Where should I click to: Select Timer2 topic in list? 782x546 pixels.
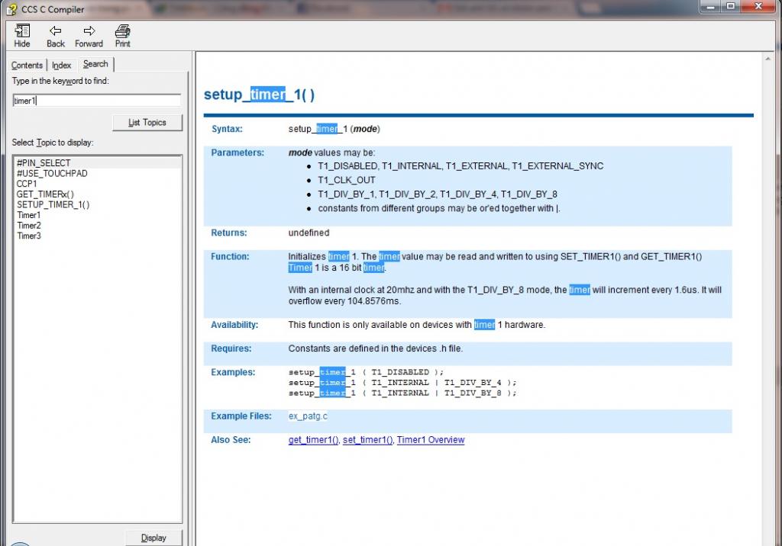tap(28, 226)
